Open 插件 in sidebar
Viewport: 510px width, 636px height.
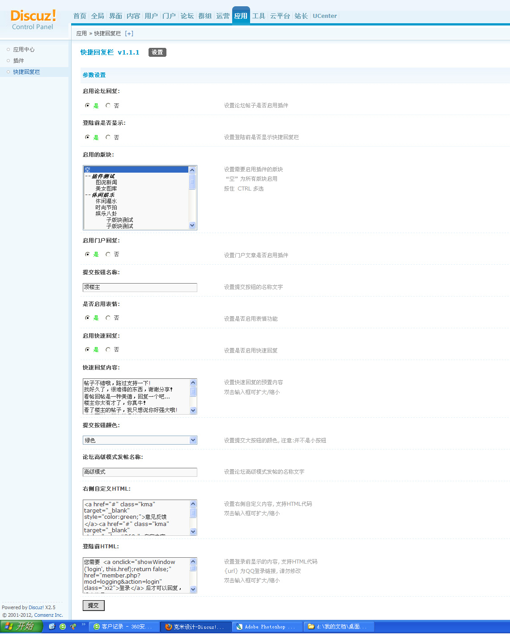coord(18,61)
